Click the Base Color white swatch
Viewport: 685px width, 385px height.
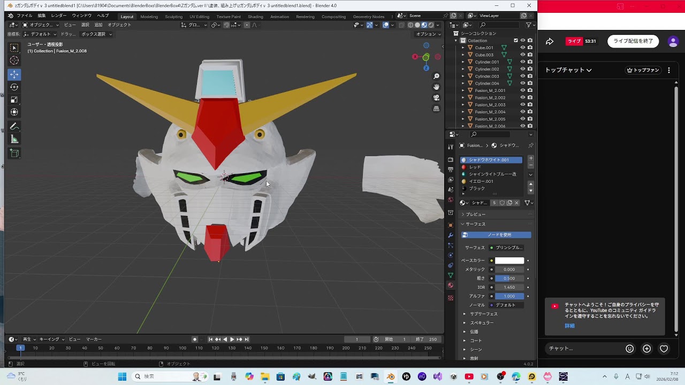click(509, 260)
